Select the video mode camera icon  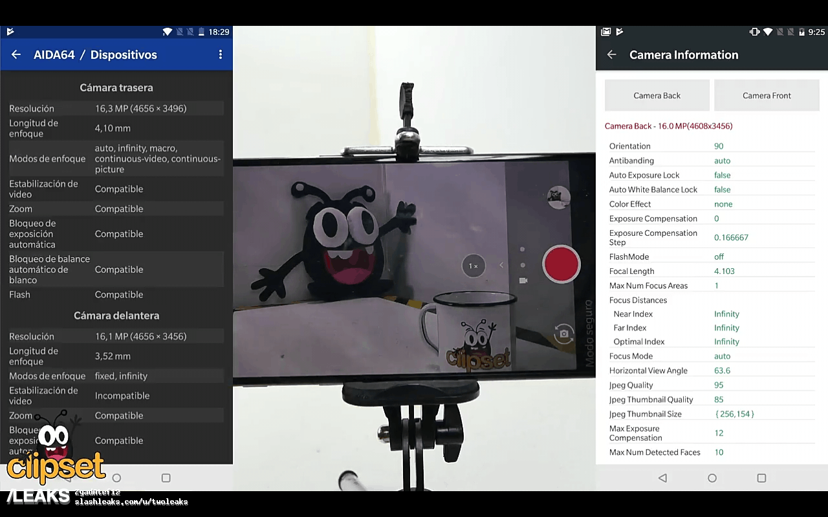(523, 280)
